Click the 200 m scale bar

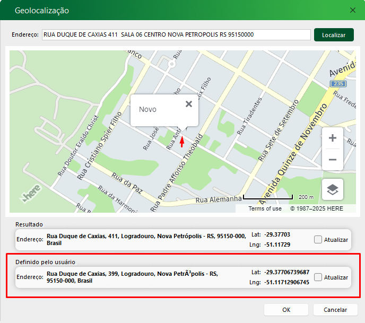(x=268, y=197)
